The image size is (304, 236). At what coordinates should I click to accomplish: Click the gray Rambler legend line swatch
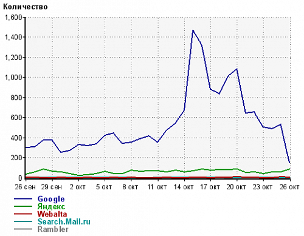coord(23,229)
